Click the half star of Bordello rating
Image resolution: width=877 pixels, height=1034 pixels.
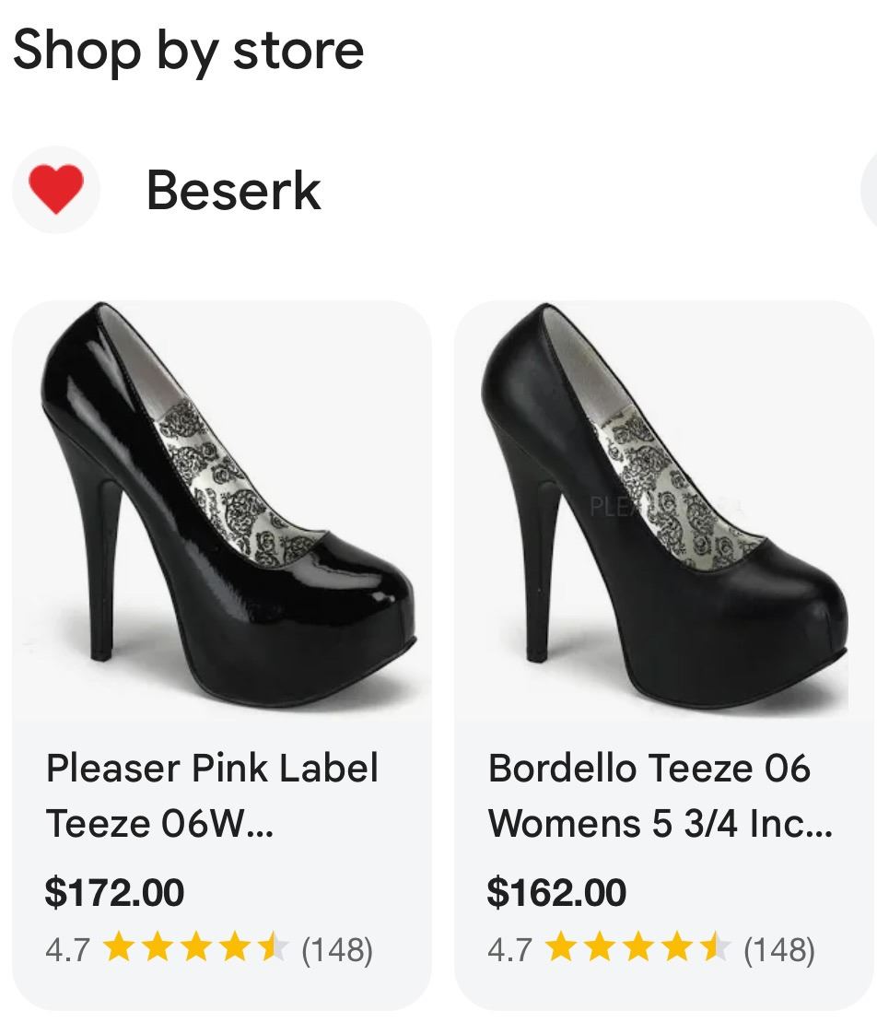click(x=715, y=948)
